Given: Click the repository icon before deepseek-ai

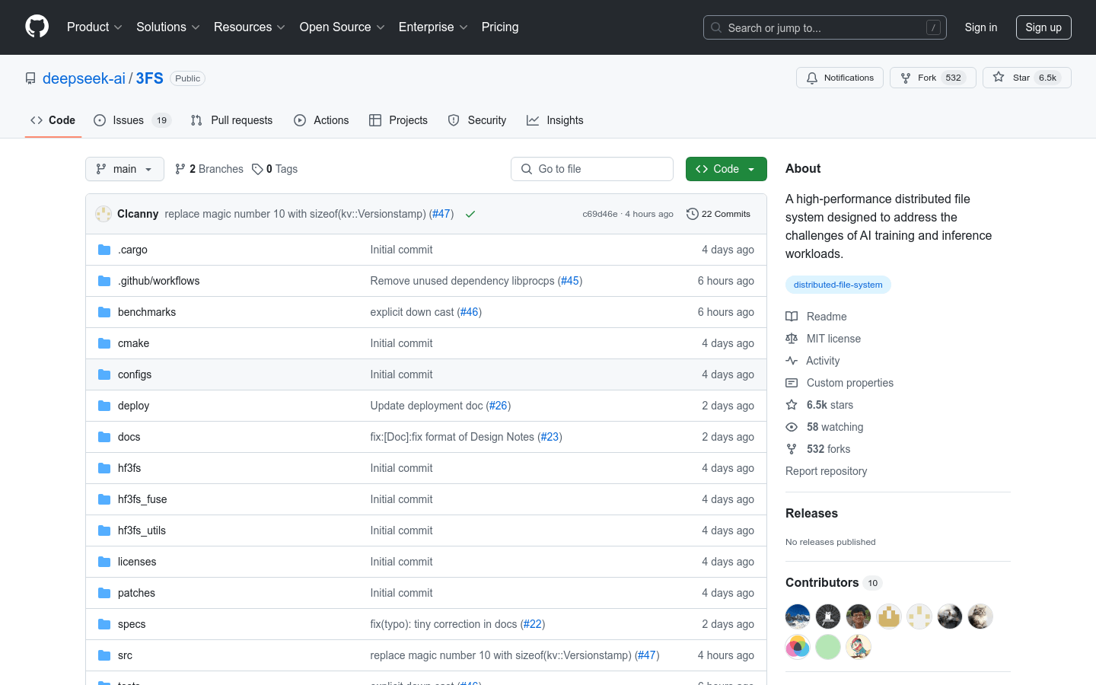Looking at the screenshot, I should [x=30, y=78].
